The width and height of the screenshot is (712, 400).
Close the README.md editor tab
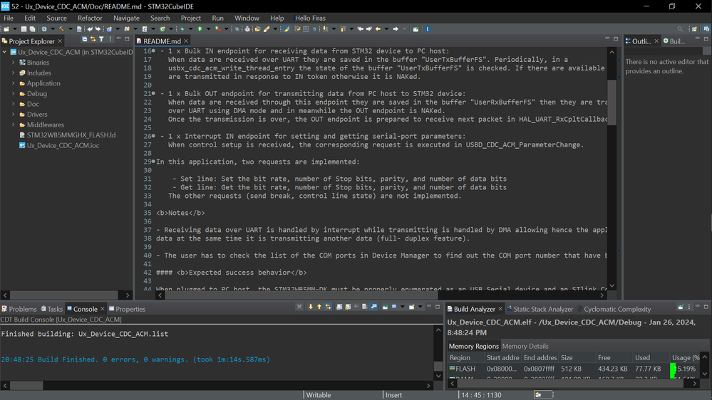tap(186, 41)
